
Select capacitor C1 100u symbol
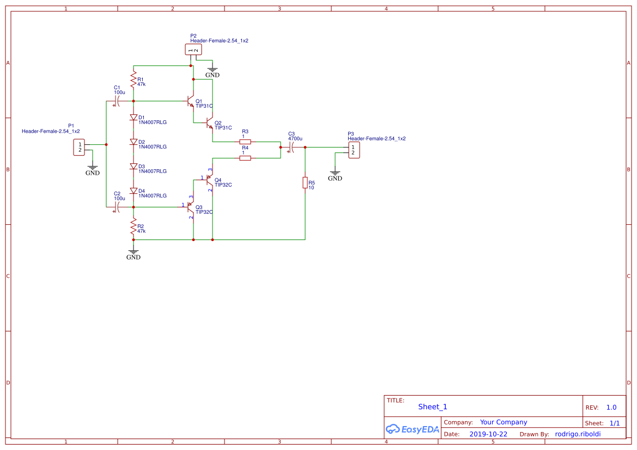117,101
